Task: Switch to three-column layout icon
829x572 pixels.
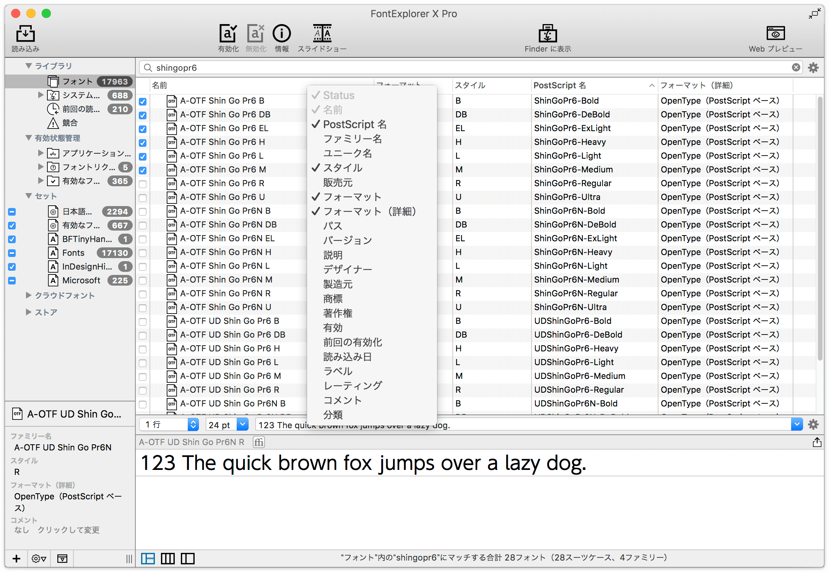Action: point(168,559)
